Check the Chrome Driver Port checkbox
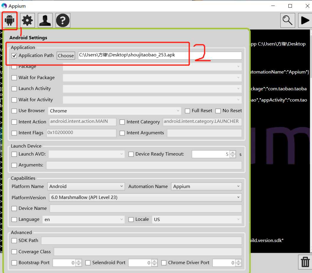Screen dimensions: 312x273 coord(164,263)
